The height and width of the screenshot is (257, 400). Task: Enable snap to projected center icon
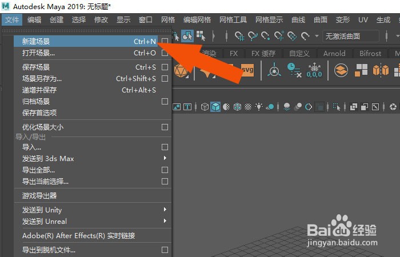[x=279, y=36]
